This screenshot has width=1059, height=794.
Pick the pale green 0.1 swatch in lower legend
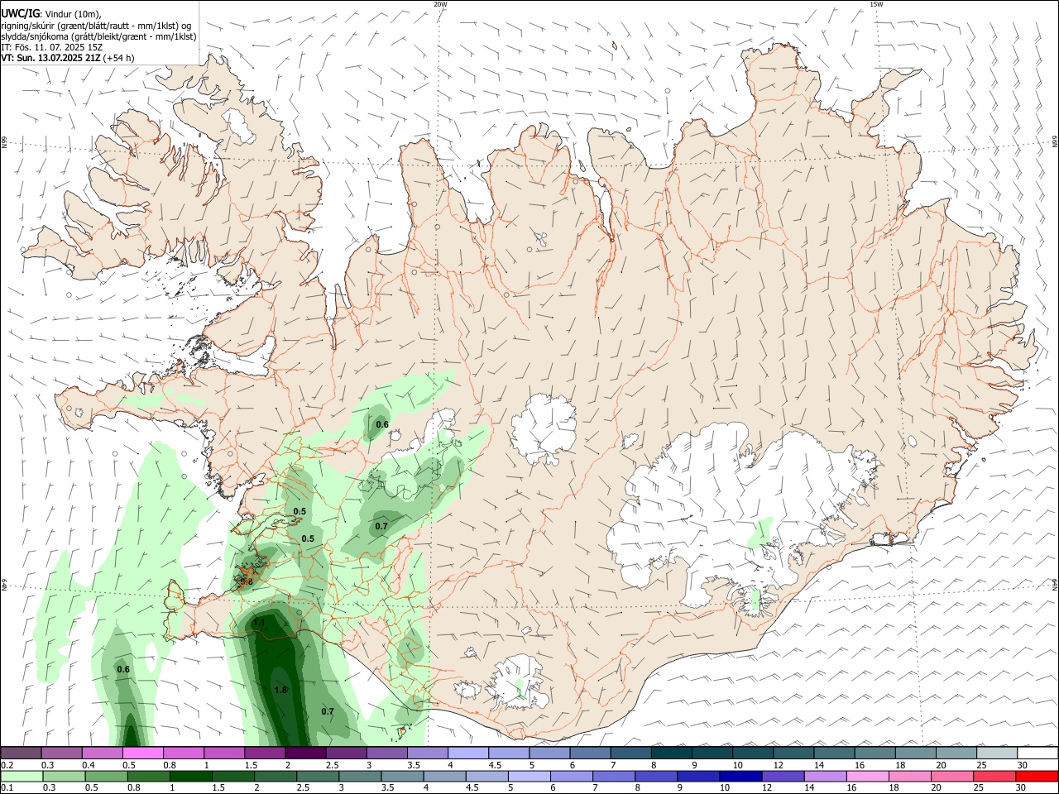coord(22,777)
